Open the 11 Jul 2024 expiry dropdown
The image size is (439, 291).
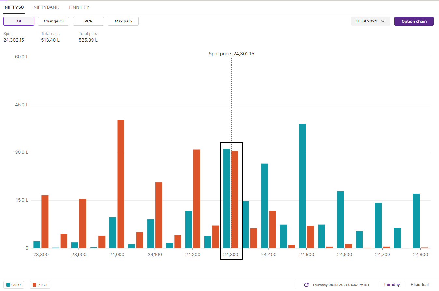[x=371, y=21]
